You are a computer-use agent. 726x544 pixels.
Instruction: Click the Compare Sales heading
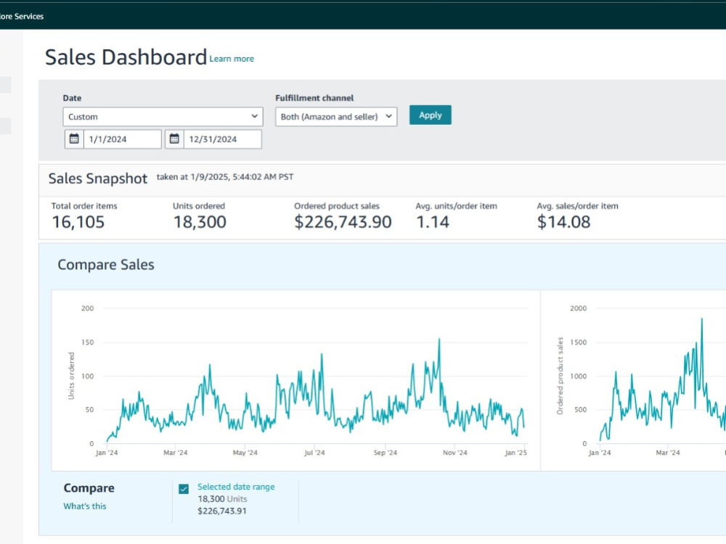tap(105, 265)
